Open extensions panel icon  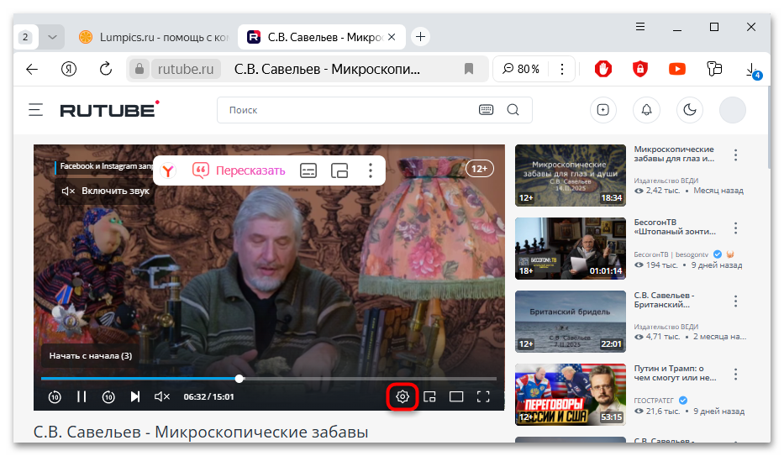[714, 69]
